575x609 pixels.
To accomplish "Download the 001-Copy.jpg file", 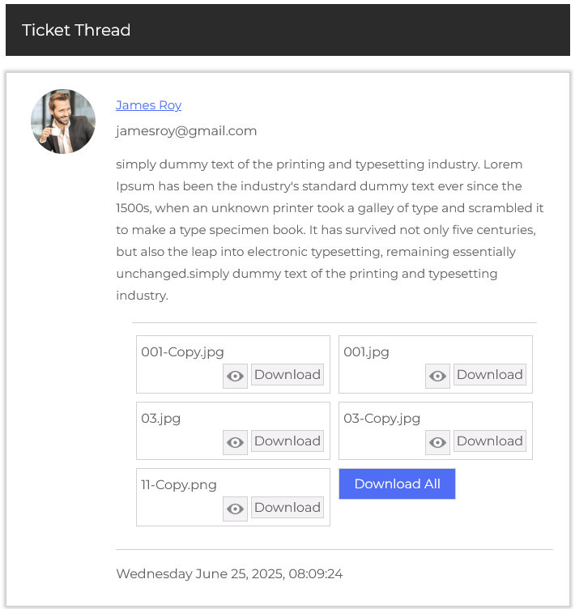I will pos(287,375).
